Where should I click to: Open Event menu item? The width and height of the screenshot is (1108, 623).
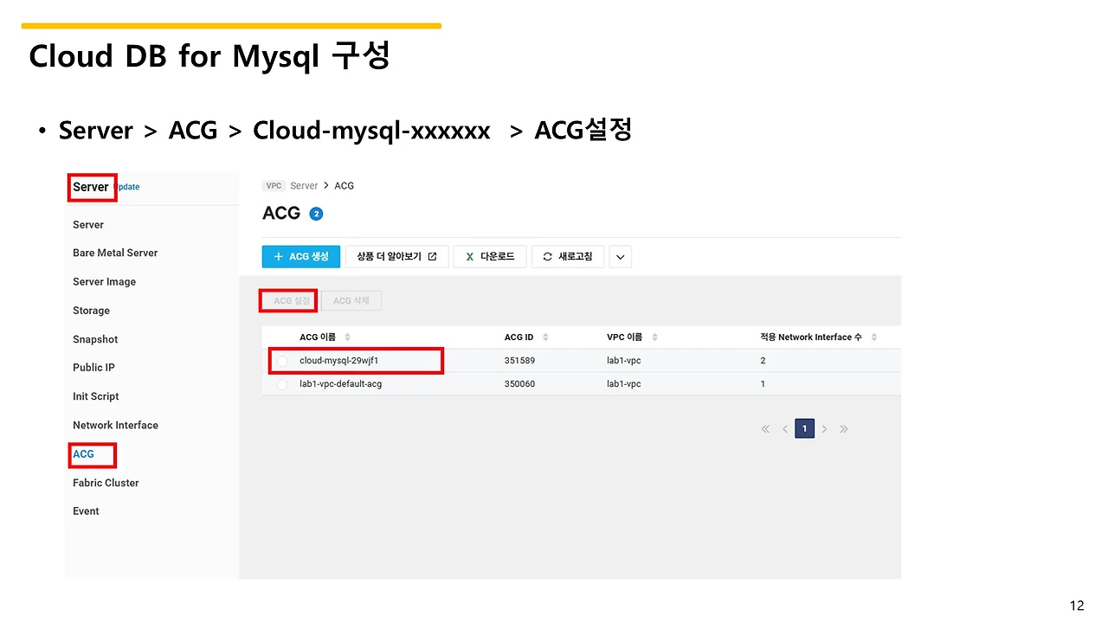click(86, 511)
